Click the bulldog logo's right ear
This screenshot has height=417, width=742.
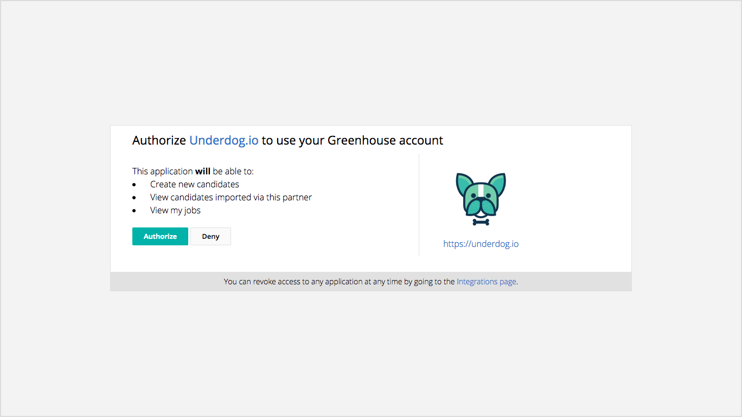(x=498, y=184)
